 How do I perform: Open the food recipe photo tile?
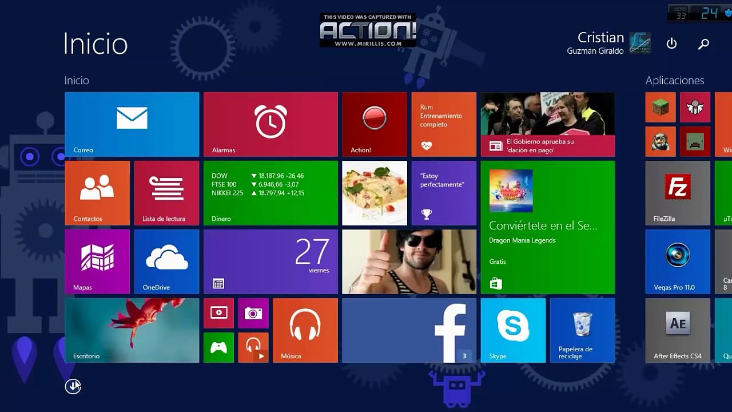click(x=375, y=193)
